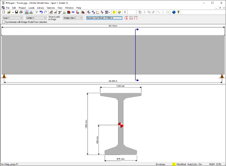Screen dimensions: 226x166
Task: Click the yellow status center icon
Action: tap(114, 12)
